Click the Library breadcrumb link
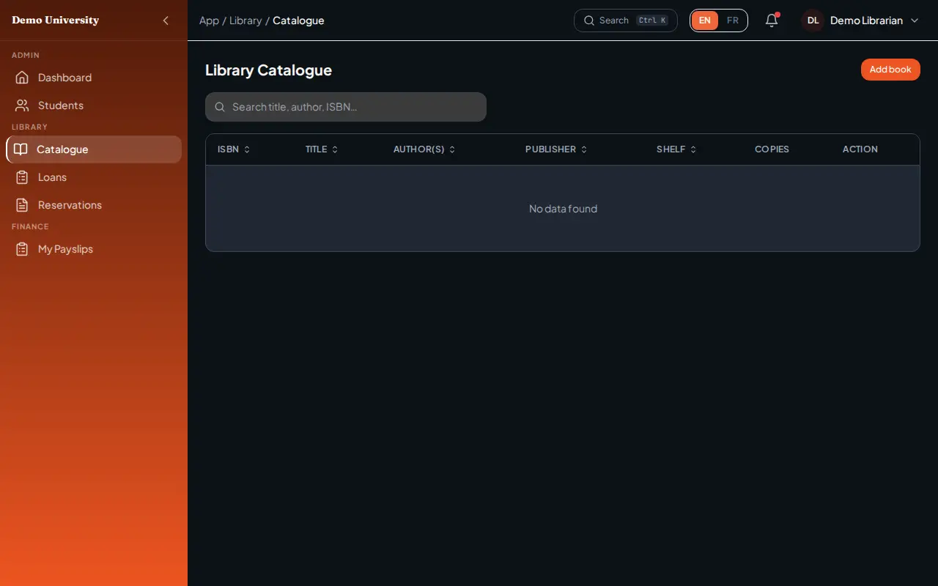Image resolution: width=938 pixels, height=586 pixels. click(x=245, y=21)
